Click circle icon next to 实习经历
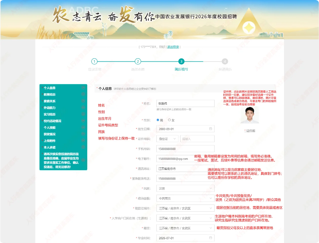Image resolution: width=319 pixels, height=243 pixels. [x=83, y=114]
